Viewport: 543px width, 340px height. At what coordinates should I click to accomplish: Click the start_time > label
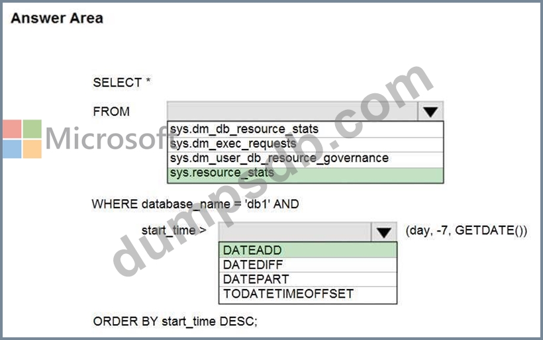click(173, 230)
